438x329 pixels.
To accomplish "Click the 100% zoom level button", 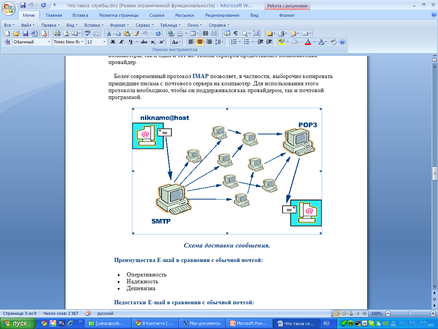I will tap(376, 314).
